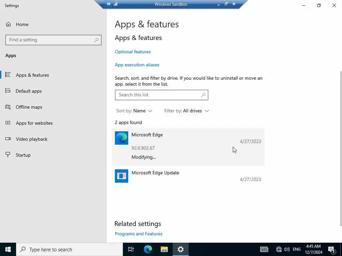Select Microsoft Edge Update entry text
342x256 pixels.
[x=155, y=173]
